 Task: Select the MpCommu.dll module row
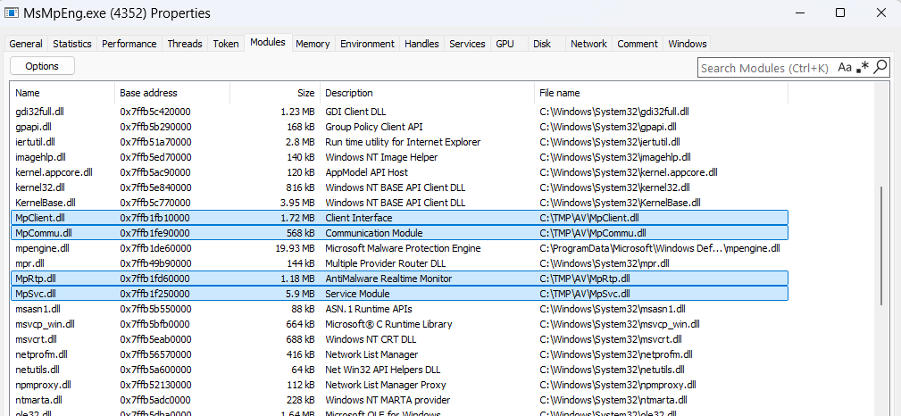(399, 233)
